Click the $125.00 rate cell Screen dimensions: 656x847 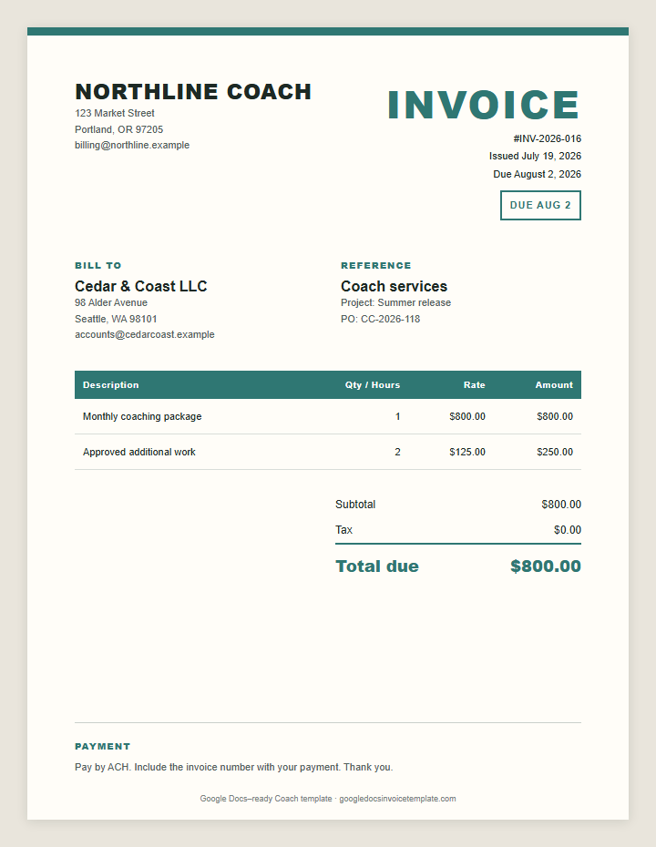(x=466, y=452)
